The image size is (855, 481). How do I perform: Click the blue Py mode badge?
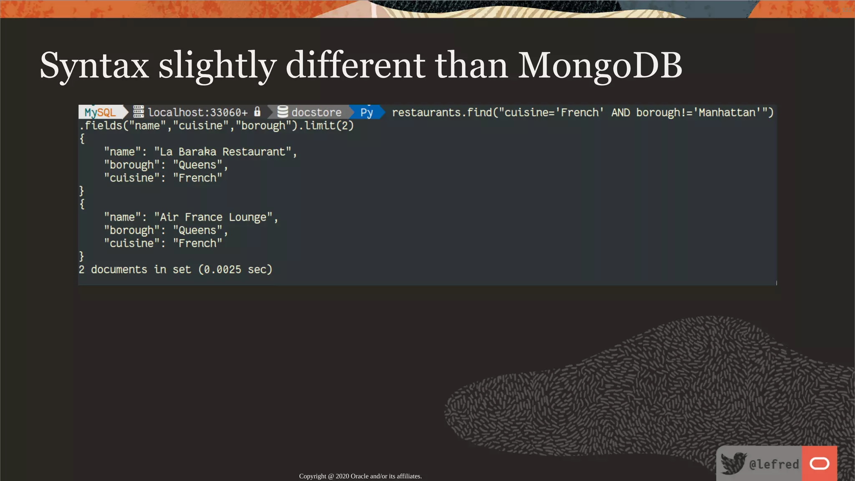point(367,112)
